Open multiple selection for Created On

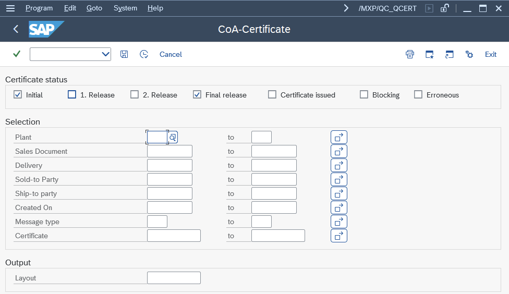(x=339, y=207)
